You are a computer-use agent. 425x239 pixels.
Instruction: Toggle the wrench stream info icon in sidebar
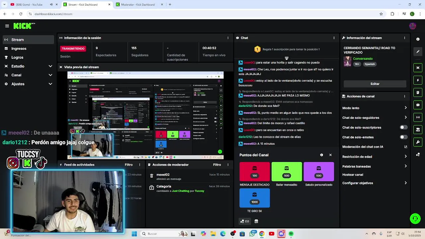pyautogui.click(x=418, y=142)
